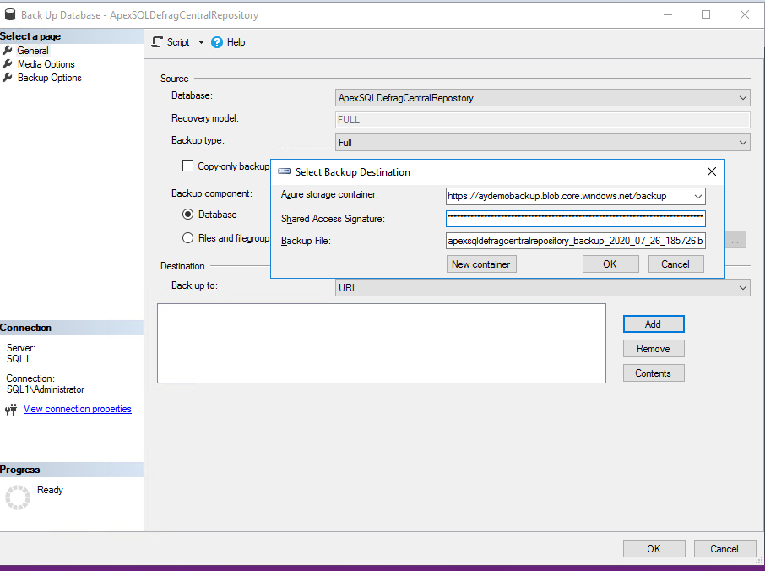Viewport: 765px width, 571px height.
Task: Expand the Back up to URL dropdown
Action: click(x=742, y=288)
